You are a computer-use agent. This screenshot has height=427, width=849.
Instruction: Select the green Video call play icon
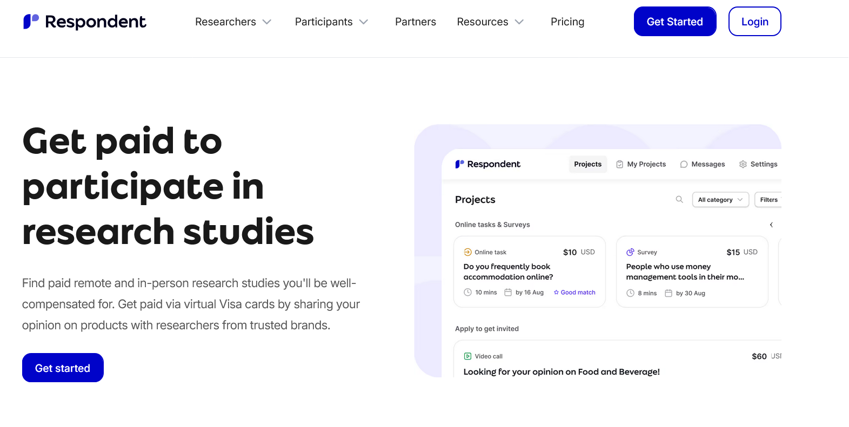coord(467,356)
